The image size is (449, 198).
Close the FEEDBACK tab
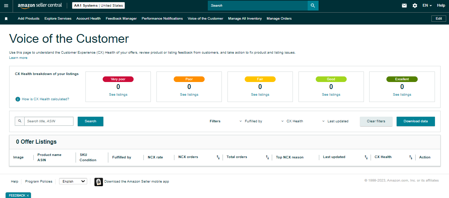(28, 196)
